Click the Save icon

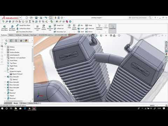(36, 18)
